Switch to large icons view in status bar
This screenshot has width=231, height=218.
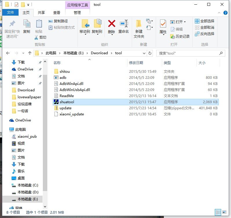(224, 212)
